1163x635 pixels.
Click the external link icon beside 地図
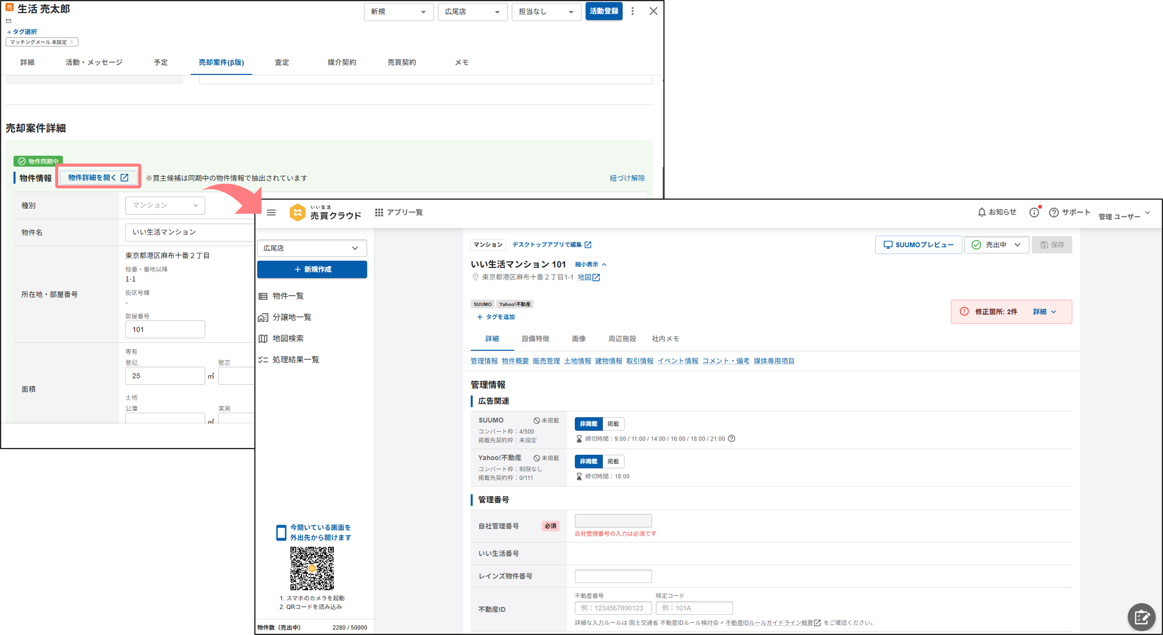point(596,277)
